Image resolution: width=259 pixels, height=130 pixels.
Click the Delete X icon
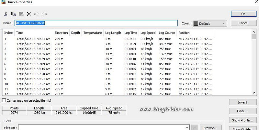coord(29,14)
